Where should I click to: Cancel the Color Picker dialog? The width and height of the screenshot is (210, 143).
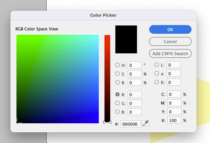tap(170, 41)
